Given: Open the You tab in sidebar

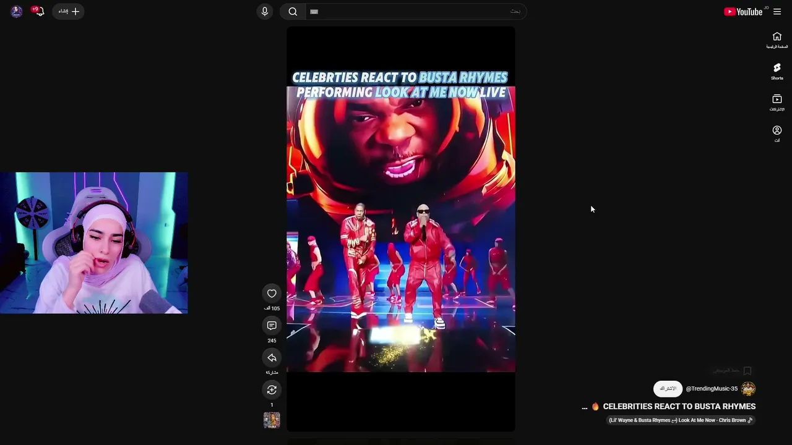Looking at the screenshot, I should click(777, 134).
